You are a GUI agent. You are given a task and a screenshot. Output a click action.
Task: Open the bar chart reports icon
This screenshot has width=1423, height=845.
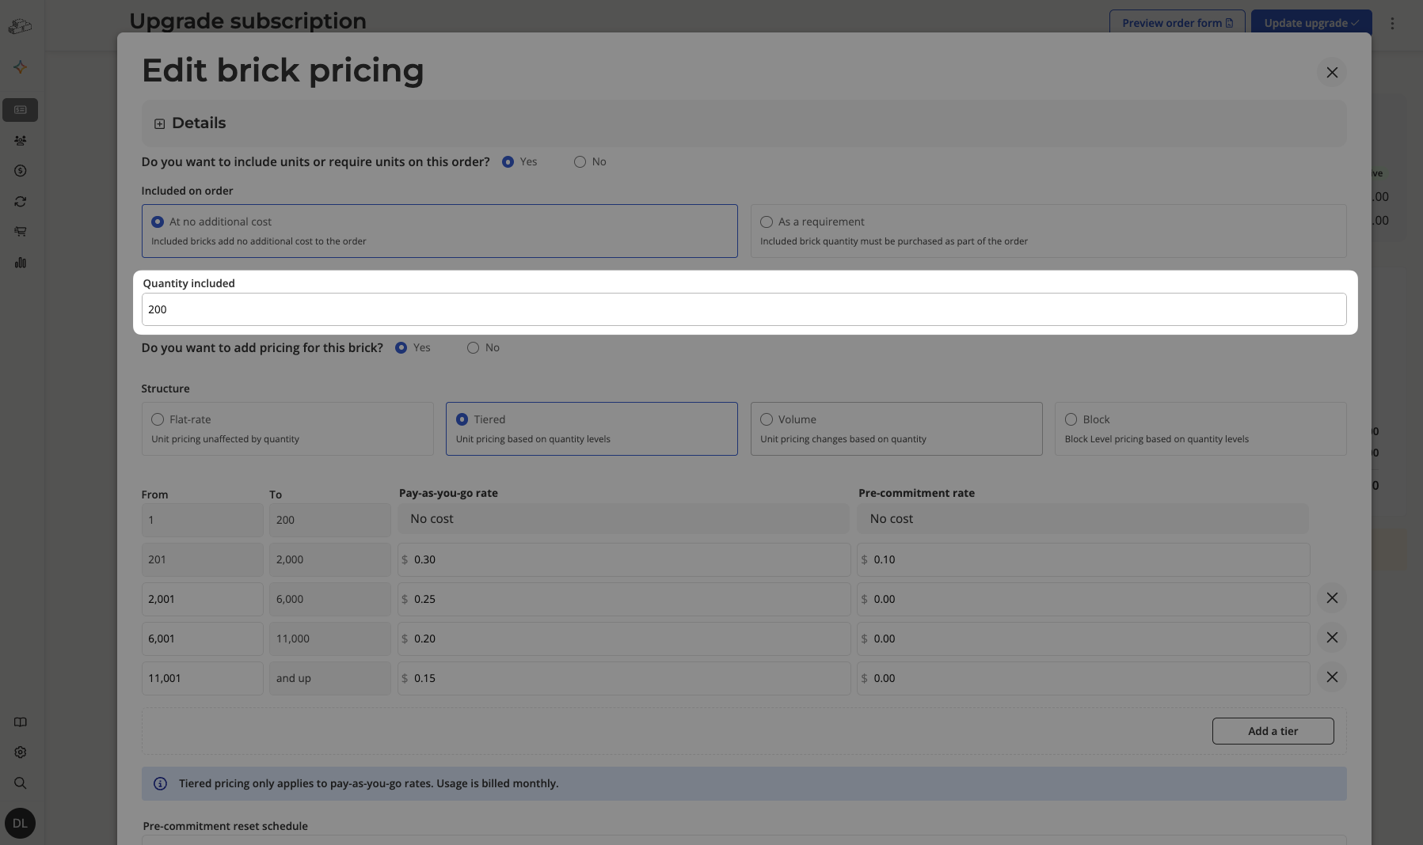[x=21, y=263]
